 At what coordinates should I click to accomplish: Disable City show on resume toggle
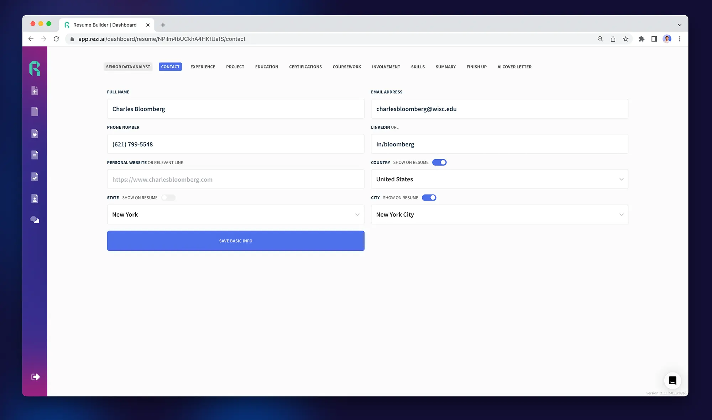point(429,198)
